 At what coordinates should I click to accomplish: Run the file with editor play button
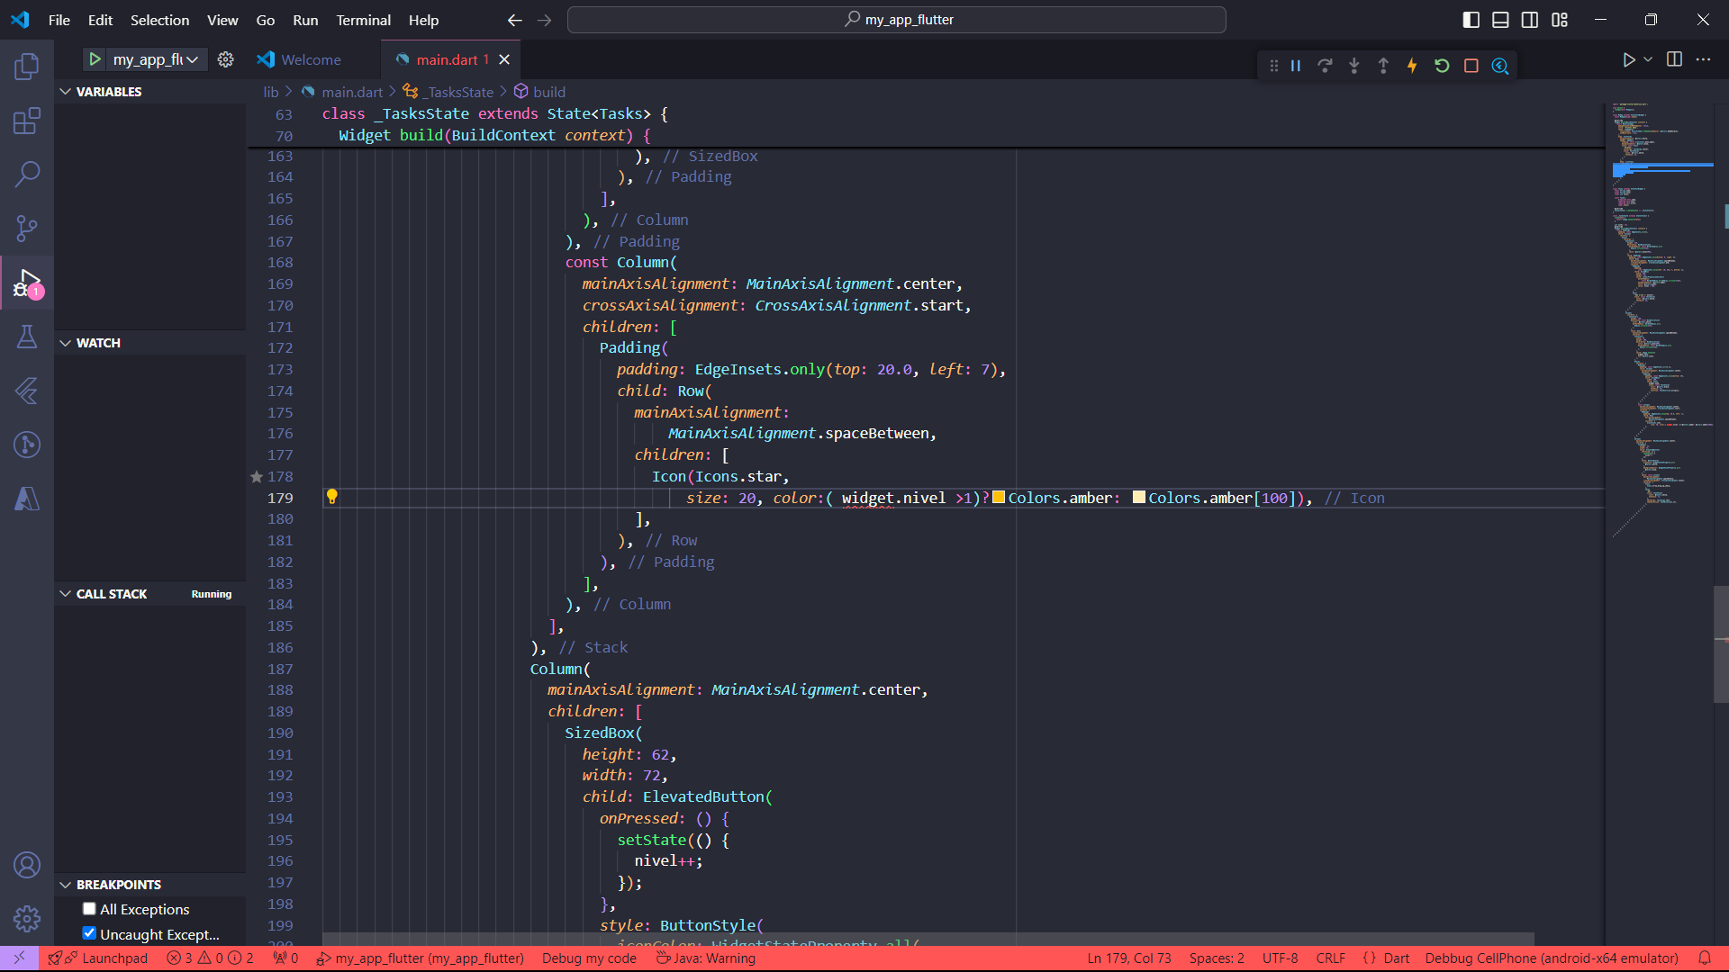(1628, 59)
